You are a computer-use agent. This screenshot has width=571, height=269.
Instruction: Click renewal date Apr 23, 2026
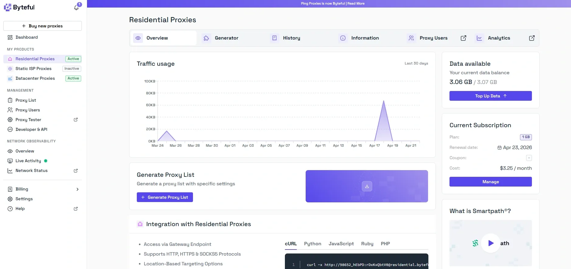point(515,148)
